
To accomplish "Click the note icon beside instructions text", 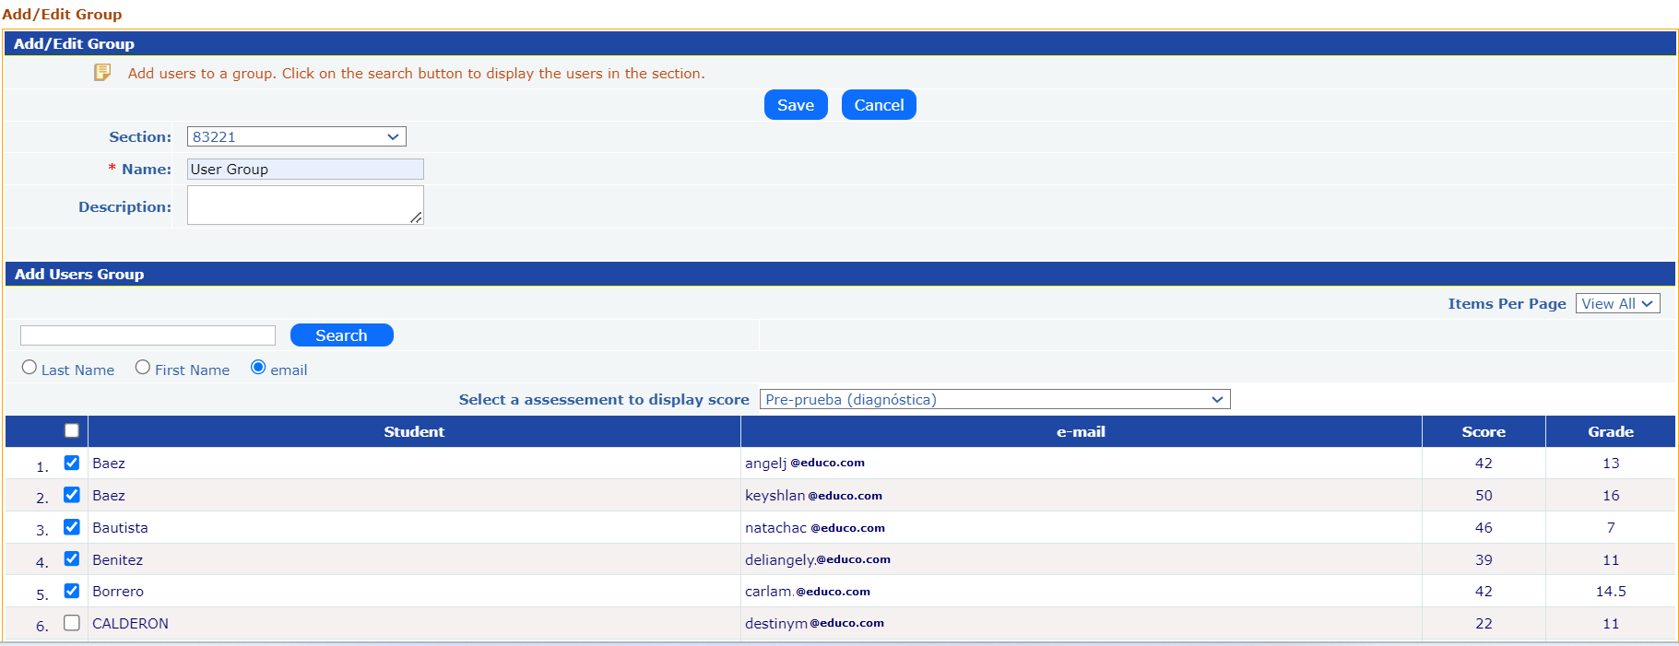I will pos(102,73).
